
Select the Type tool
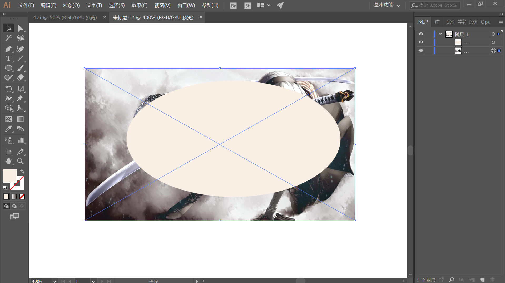click(x=8, y=58)
